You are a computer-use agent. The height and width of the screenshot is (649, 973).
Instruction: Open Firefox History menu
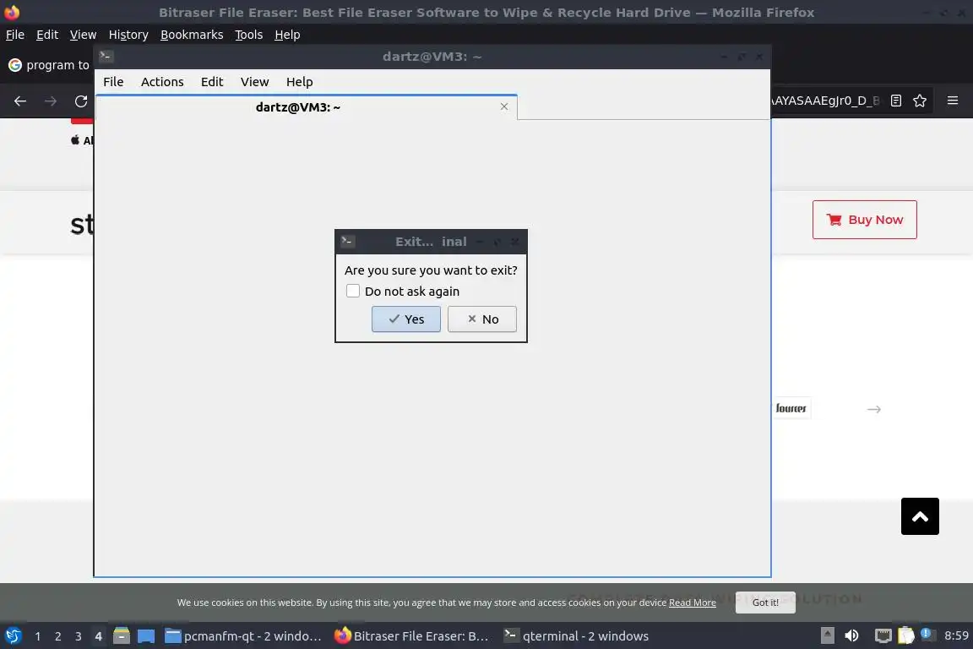[x=128, y=35]
